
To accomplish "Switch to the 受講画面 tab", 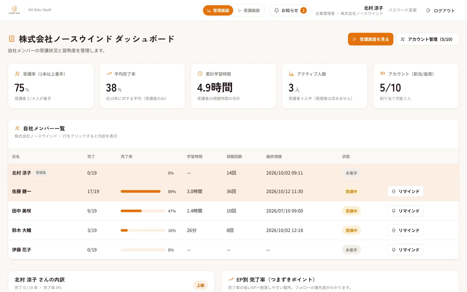I will pyautogui.click(x=249, y=11).
